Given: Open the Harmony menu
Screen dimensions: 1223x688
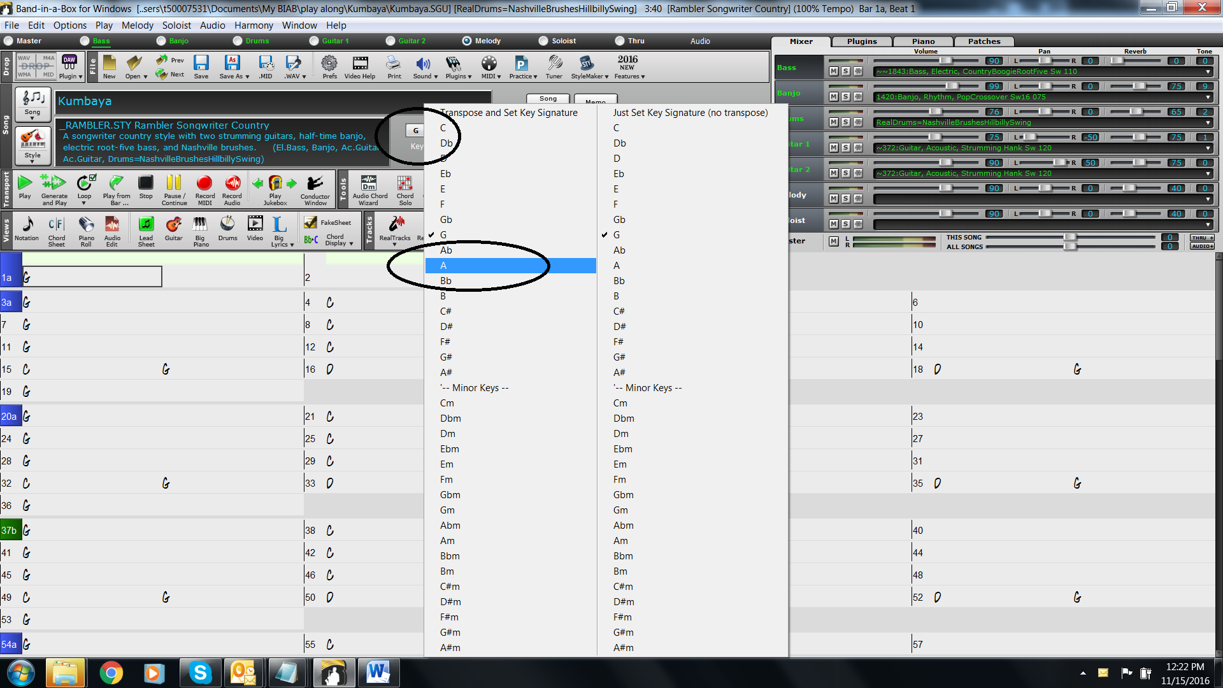Looking at the screenshot, I should pyautogui.click(x=254, y=25).
